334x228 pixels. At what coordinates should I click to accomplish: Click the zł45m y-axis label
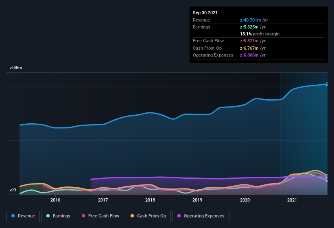pyautogui.click(x=16, y=68)
